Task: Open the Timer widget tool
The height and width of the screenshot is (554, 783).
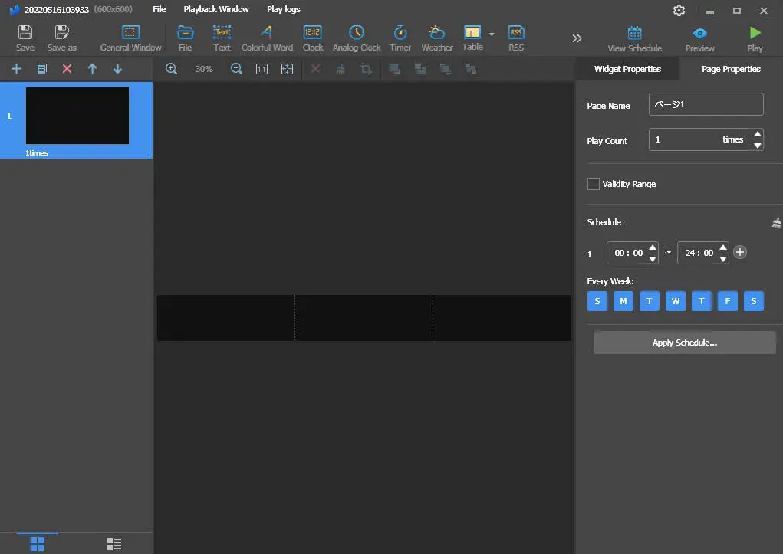Action: [400, 36]
